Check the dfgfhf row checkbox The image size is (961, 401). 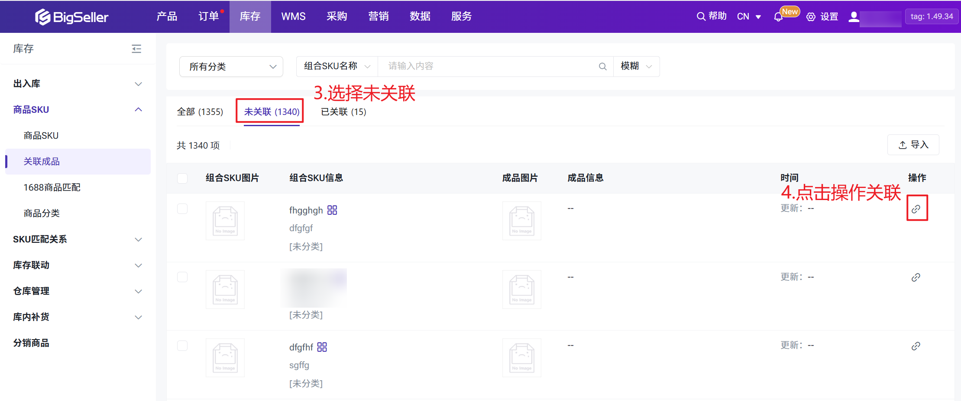(182, 346)
